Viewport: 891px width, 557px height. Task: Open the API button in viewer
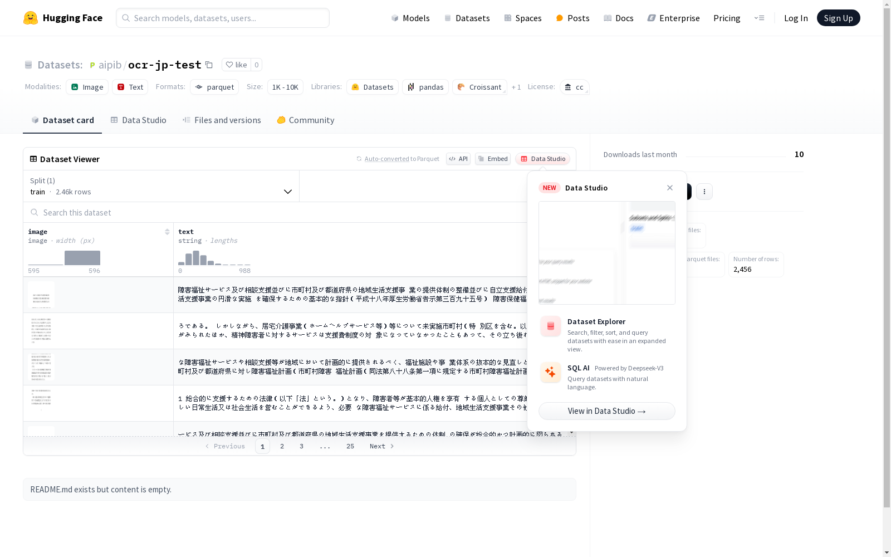pyautogui.click(x=458, y=159)
